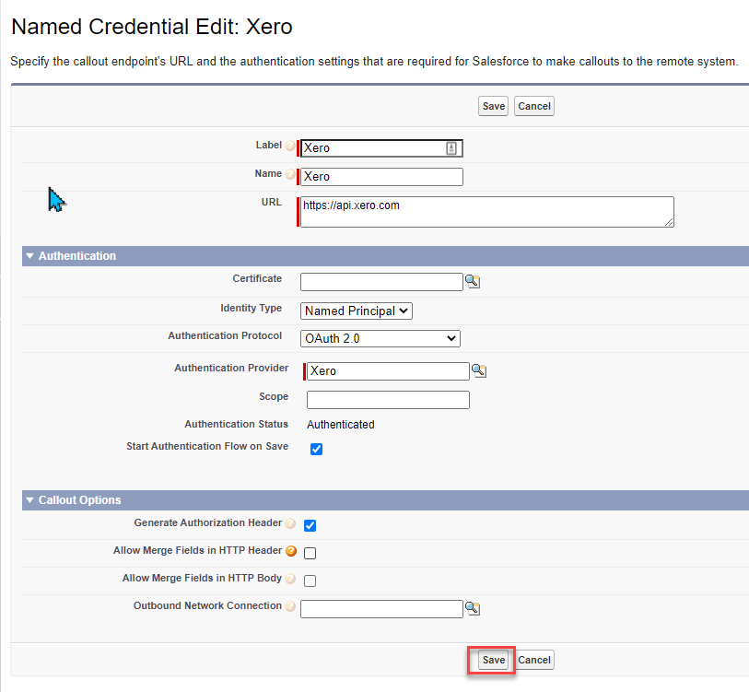Click the top Cancel button

point(534,106)
